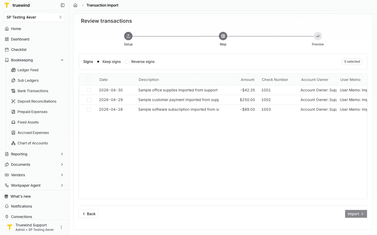
Task: Click the $250.00 amount cell
Action: pyautogui.click(x=247, y=100)
